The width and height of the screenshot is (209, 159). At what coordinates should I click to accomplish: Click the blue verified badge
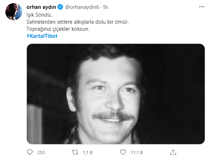(60, 7)
